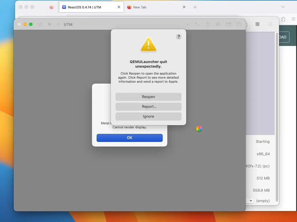Click the Starting status text
This screenshot has height=222, width=297.
262,141
